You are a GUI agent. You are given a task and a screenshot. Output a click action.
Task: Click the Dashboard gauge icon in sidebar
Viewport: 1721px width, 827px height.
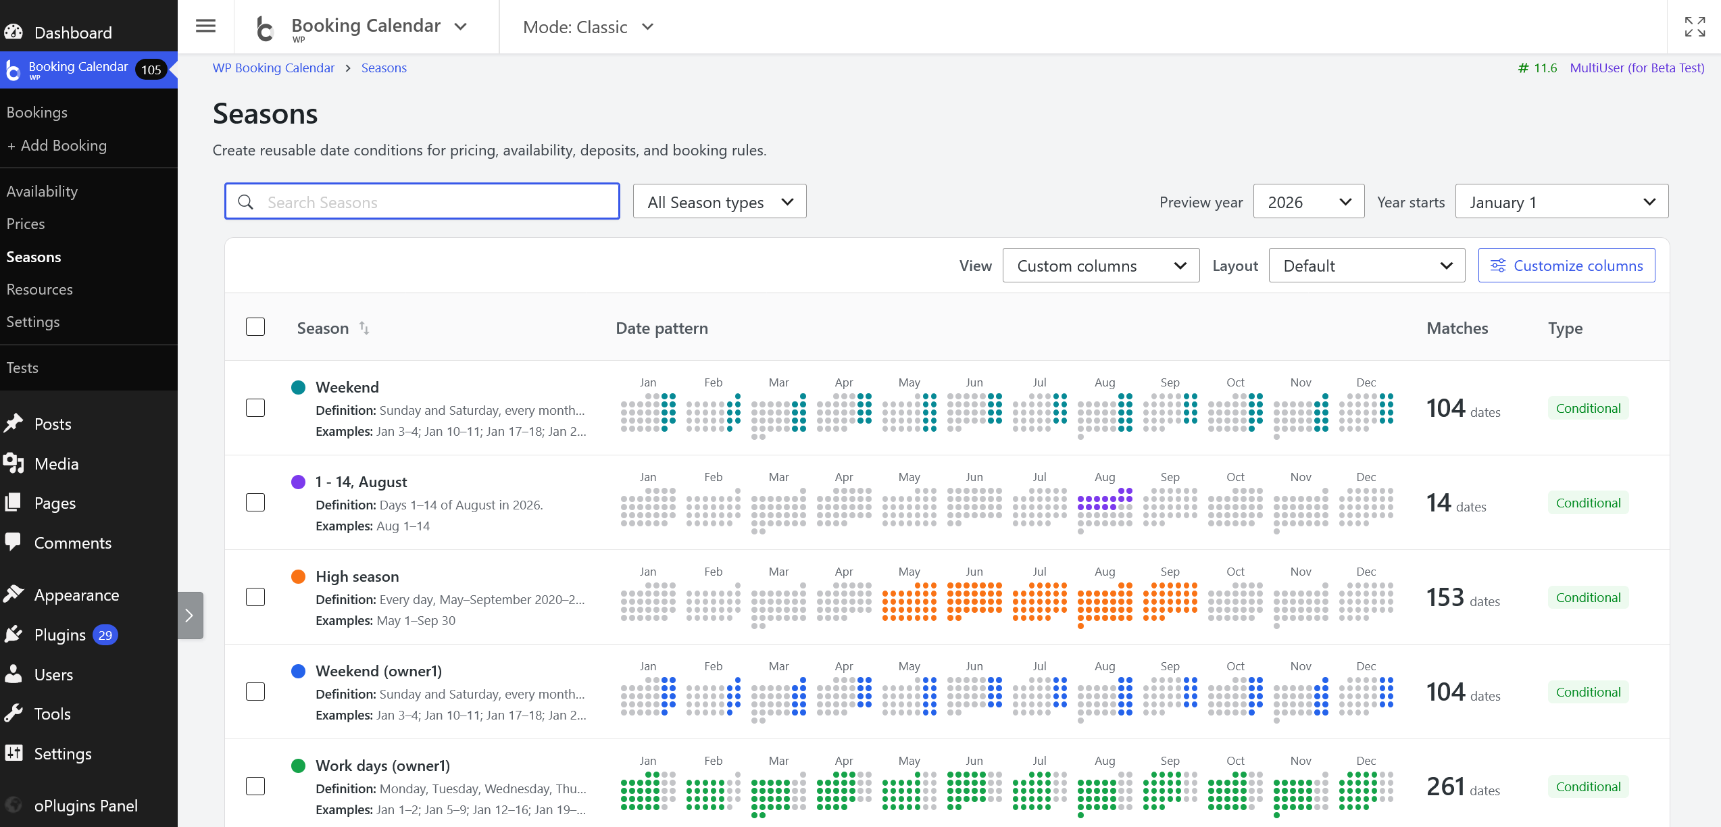pos(14,32)
